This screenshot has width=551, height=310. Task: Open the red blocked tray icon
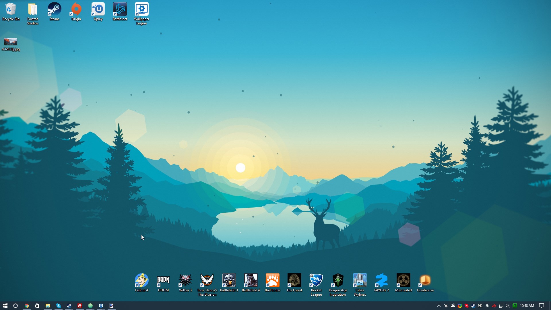(467, 306)
